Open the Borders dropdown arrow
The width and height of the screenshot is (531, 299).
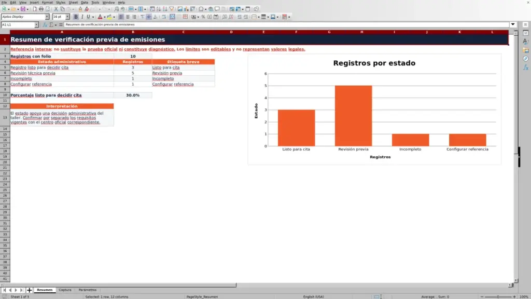[259, 17]
